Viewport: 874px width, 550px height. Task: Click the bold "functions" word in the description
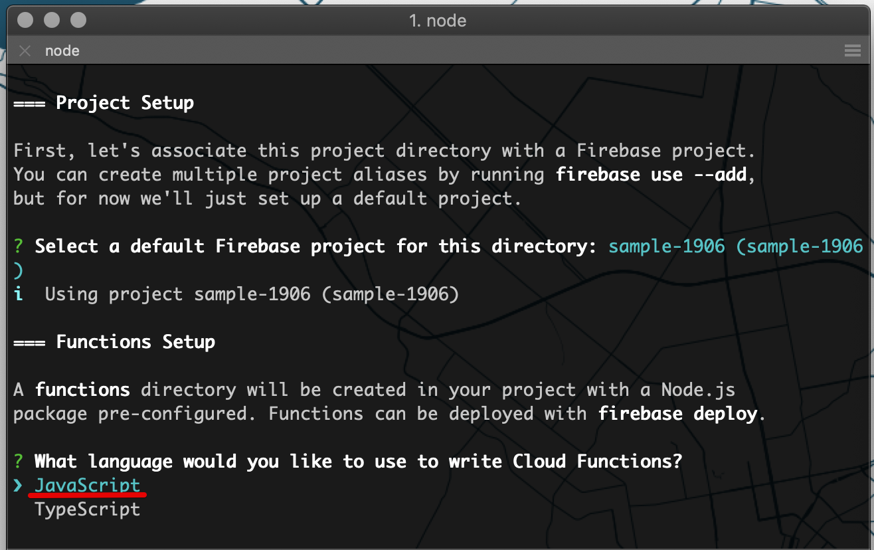pos(82,390)
